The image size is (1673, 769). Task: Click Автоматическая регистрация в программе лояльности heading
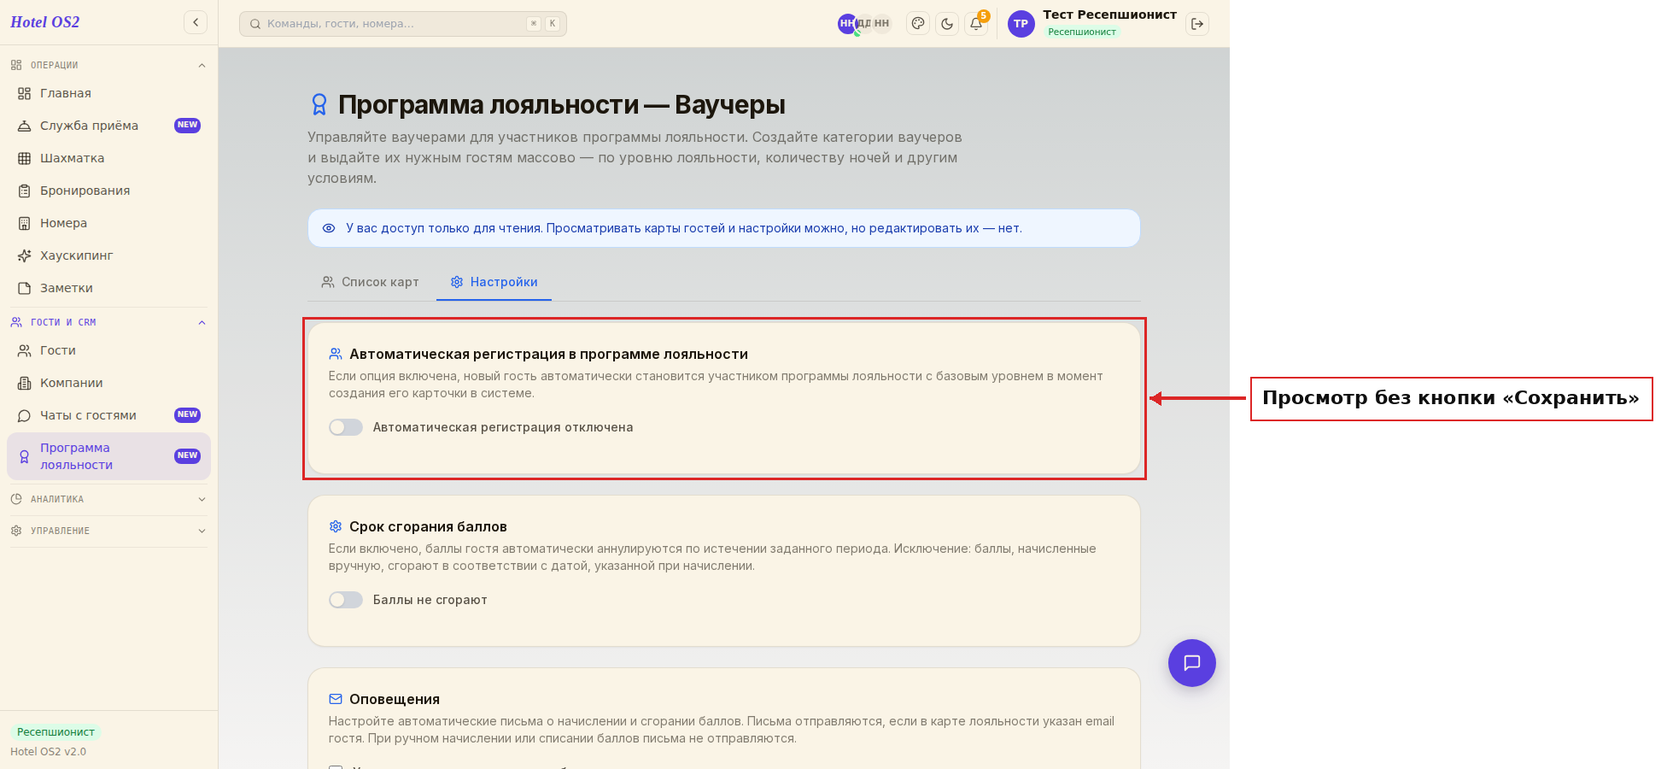[548, 354]
